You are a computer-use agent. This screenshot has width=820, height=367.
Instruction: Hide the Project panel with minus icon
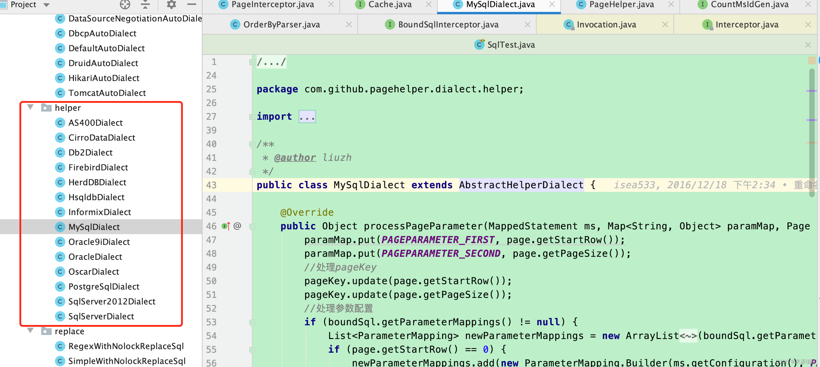coord(192,4)
